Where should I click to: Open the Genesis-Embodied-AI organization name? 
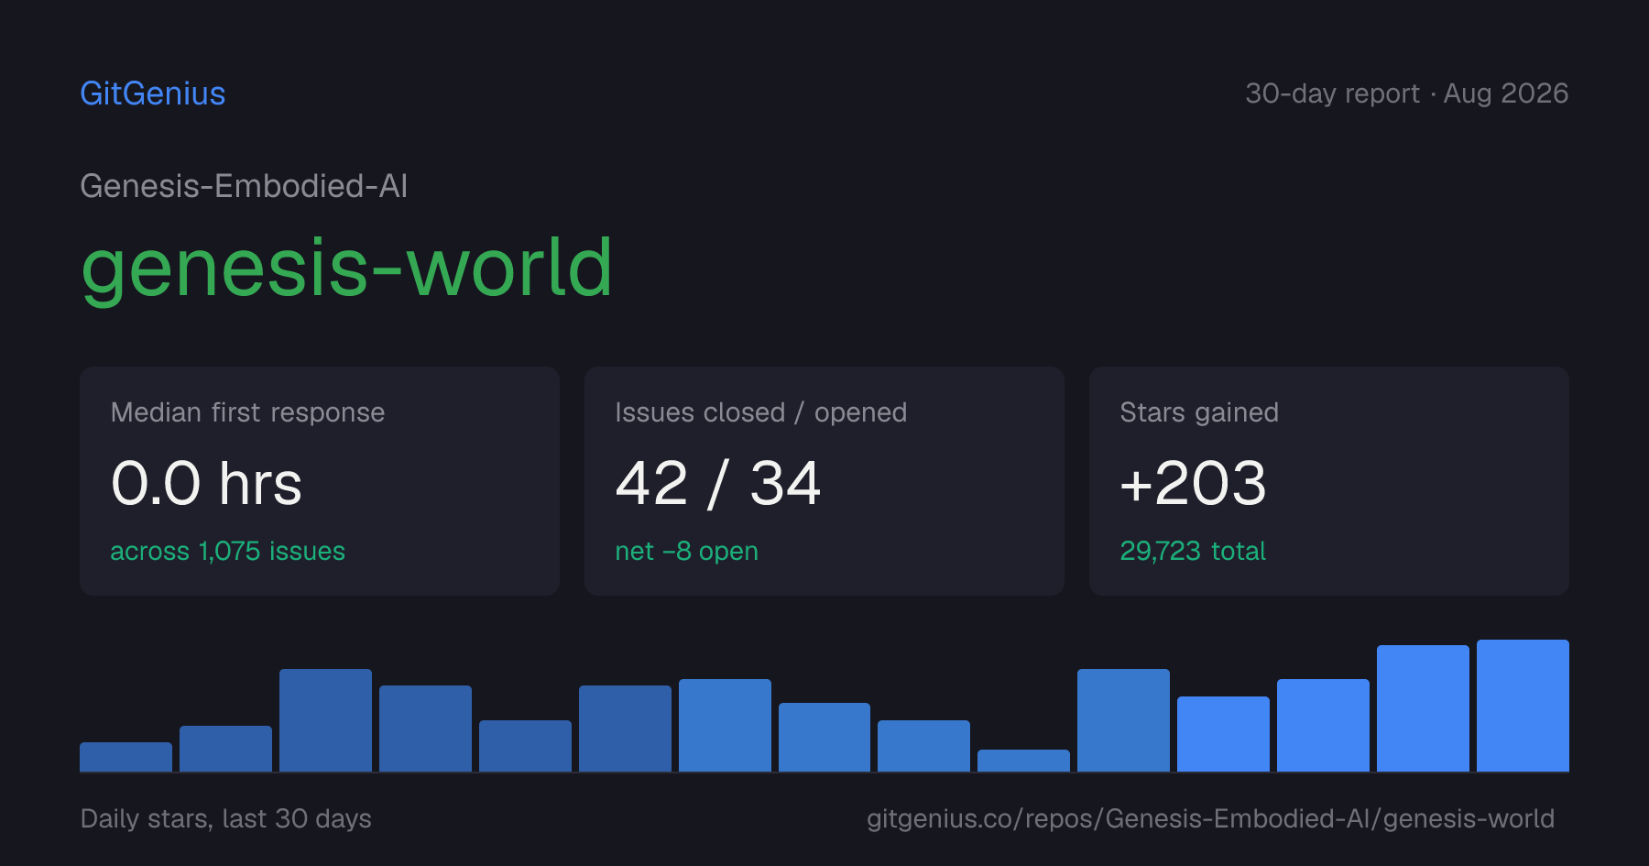(x=244, y=186)
